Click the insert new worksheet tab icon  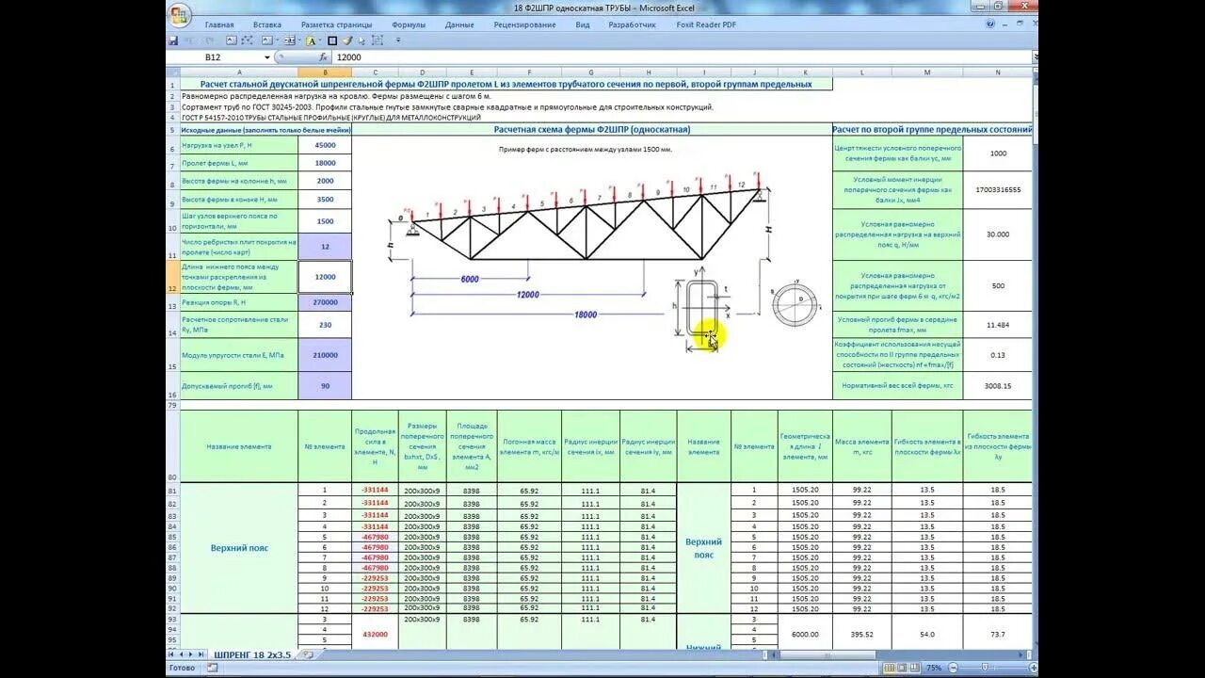coord(308,654)
